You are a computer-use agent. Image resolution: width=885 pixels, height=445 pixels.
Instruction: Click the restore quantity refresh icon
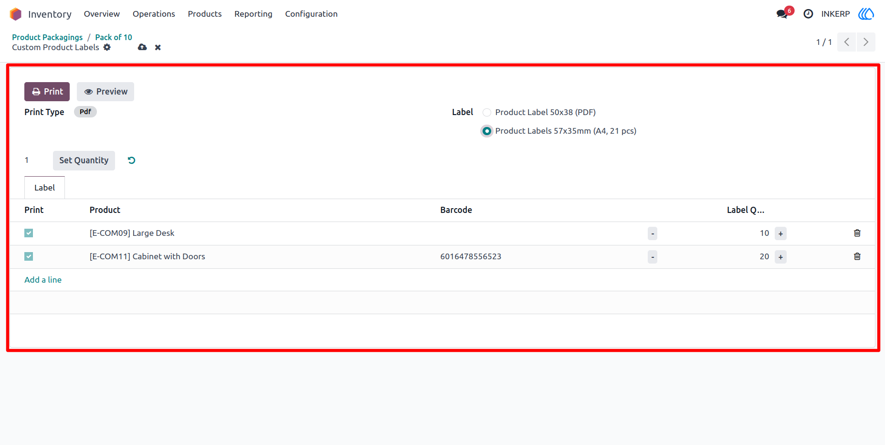132,160
